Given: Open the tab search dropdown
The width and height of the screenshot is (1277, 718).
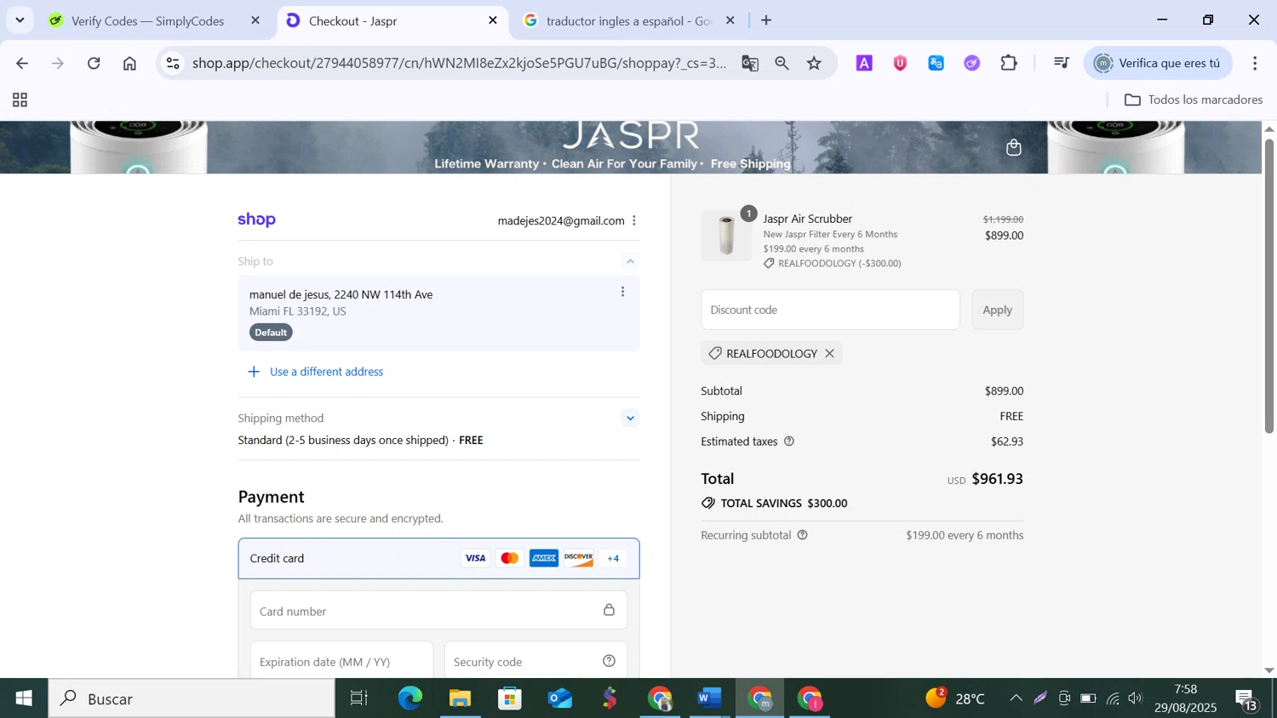Looking at the screenshot, I should pos(20,20).
